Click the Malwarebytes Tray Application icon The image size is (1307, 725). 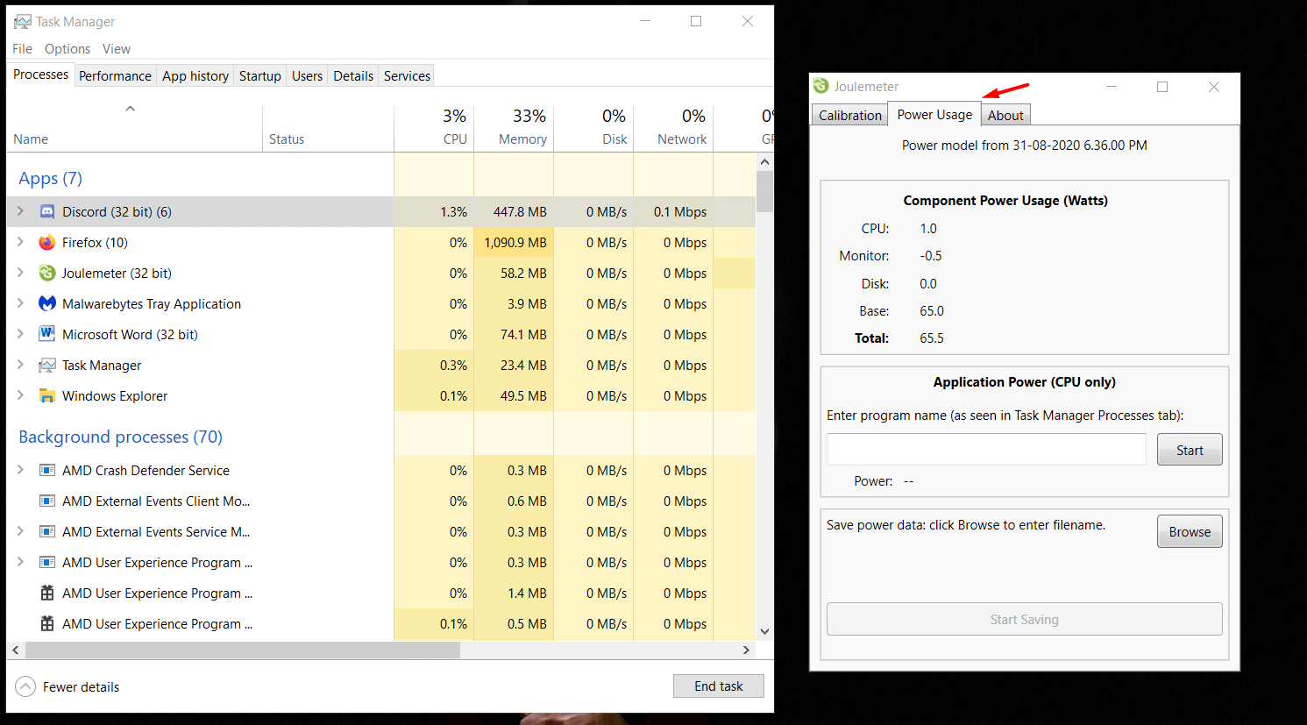[x=47, y=304]
